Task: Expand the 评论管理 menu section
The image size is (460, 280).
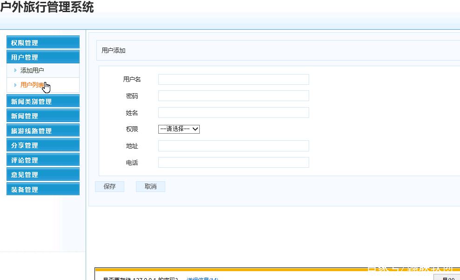Action: 43,160
